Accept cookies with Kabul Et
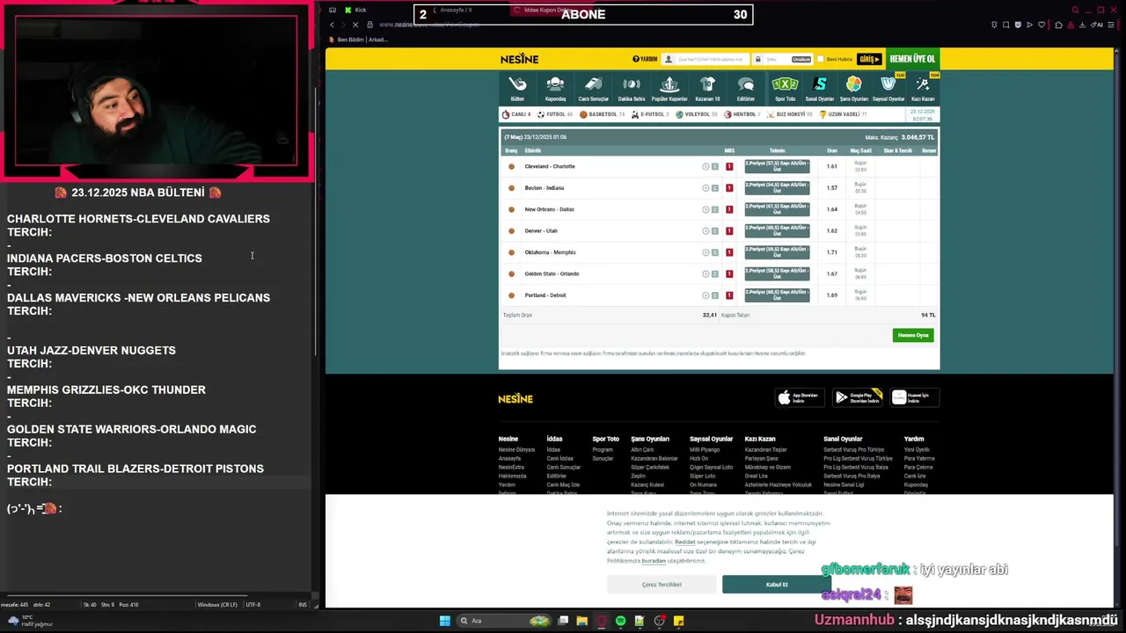This screenshot has width=1126, height=633. 777,585
